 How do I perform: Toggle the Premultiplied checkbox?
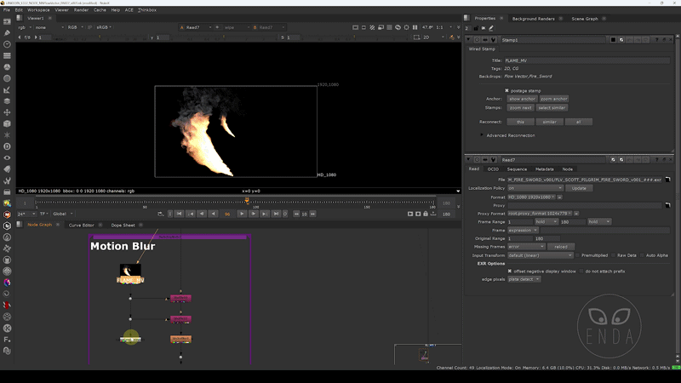[x=578, y=255]
